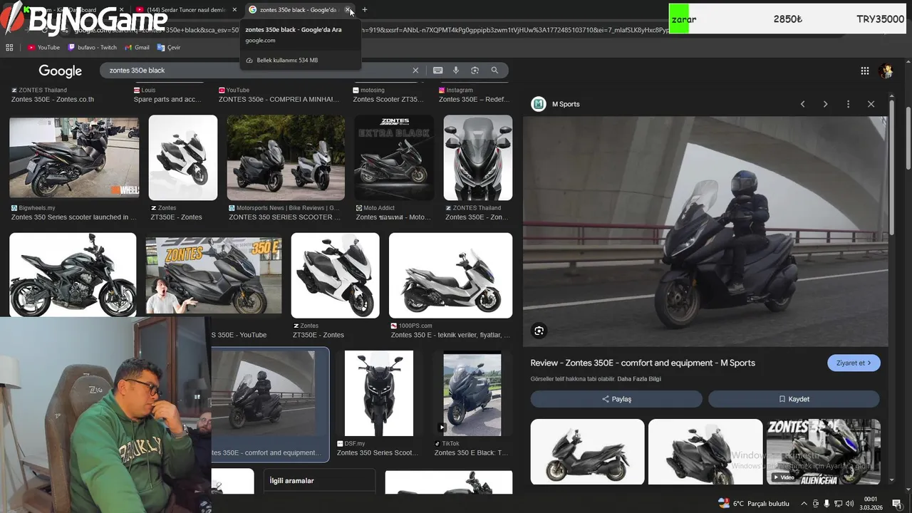The width and height of the screenshot is (912, 513).
Task: Click the Moto Addict source label
Action: (x=379, y=208)
